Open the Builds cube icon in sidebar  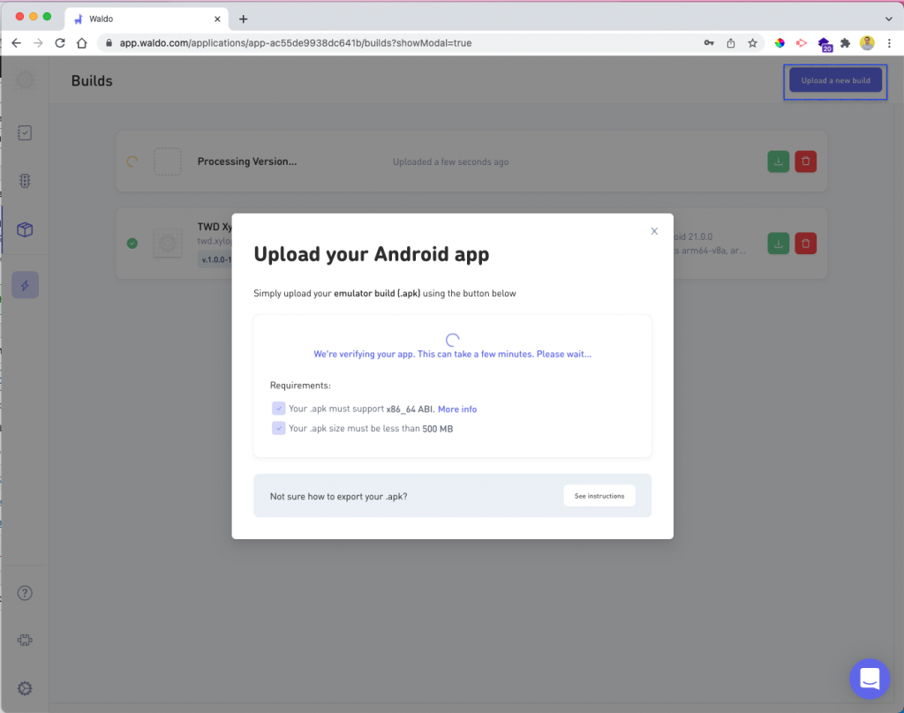(x=26, y=229)
